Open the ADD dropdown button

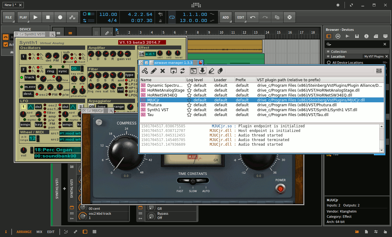pos(225,17)
